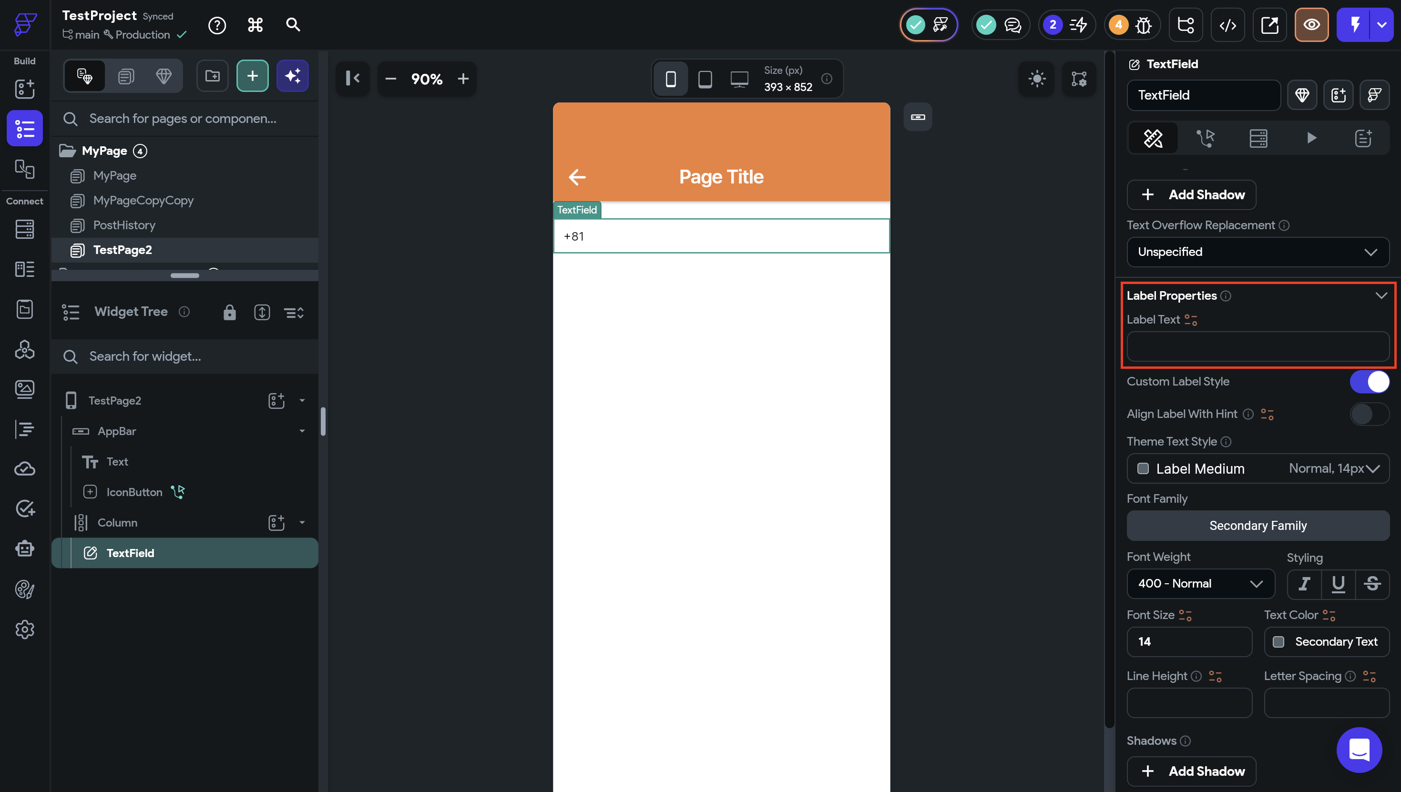Lock the Widget Tree with padlock icon
Viewport: 1401px width, 792px height.
pyautogui.click(x=230, y=312)
